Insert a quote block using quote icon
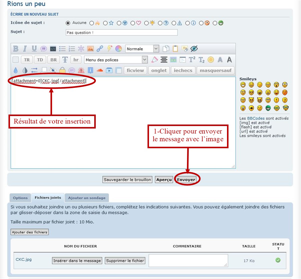 (43, 49)
